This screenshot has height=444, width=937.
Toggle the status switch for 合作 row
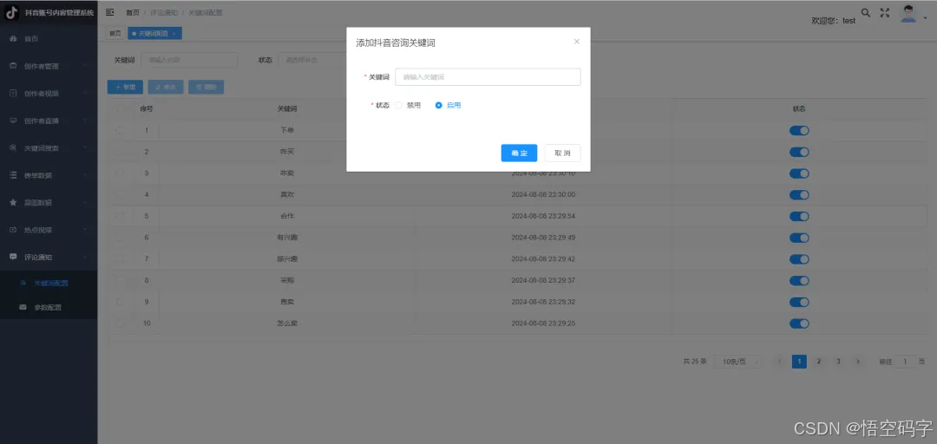click(x=799, y=216)
